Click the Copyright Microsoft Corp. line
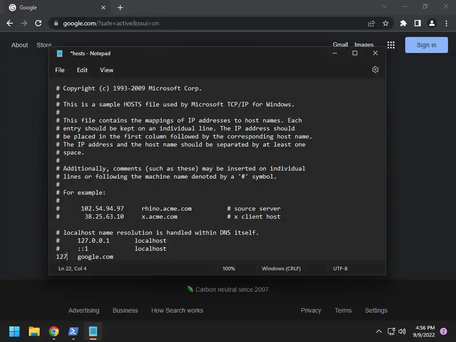Screen dimensions: 456x342 129,89
